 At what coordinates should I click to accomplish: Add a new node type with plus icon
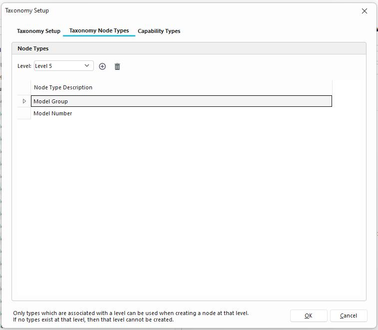pyautogui.click(x=102, y=66)
